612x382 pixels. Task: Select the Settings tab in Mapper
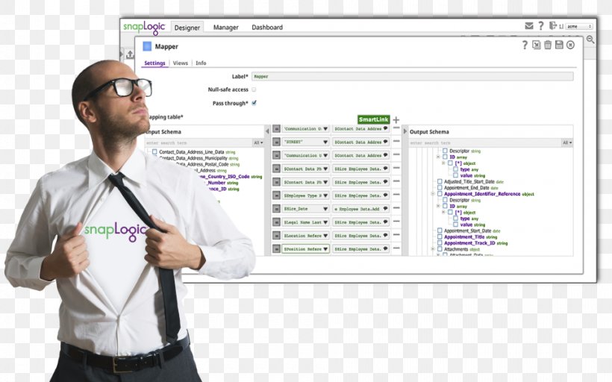154,63
